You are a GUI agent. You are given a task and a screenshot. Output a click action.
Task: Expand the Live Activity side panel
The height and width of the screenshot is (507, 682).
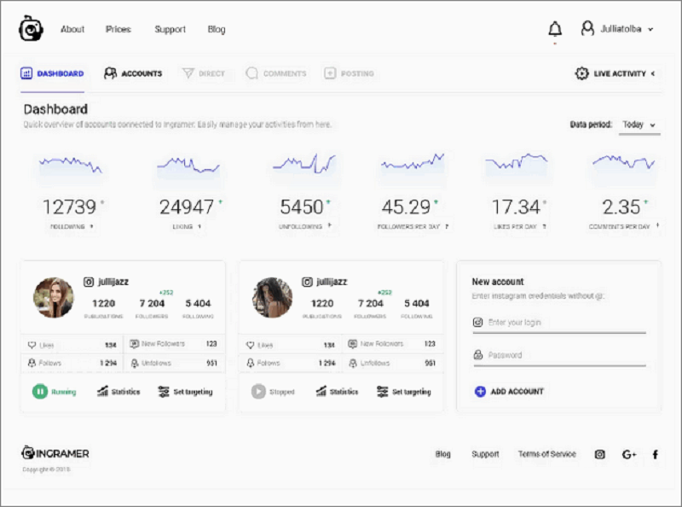coord(653,73)
